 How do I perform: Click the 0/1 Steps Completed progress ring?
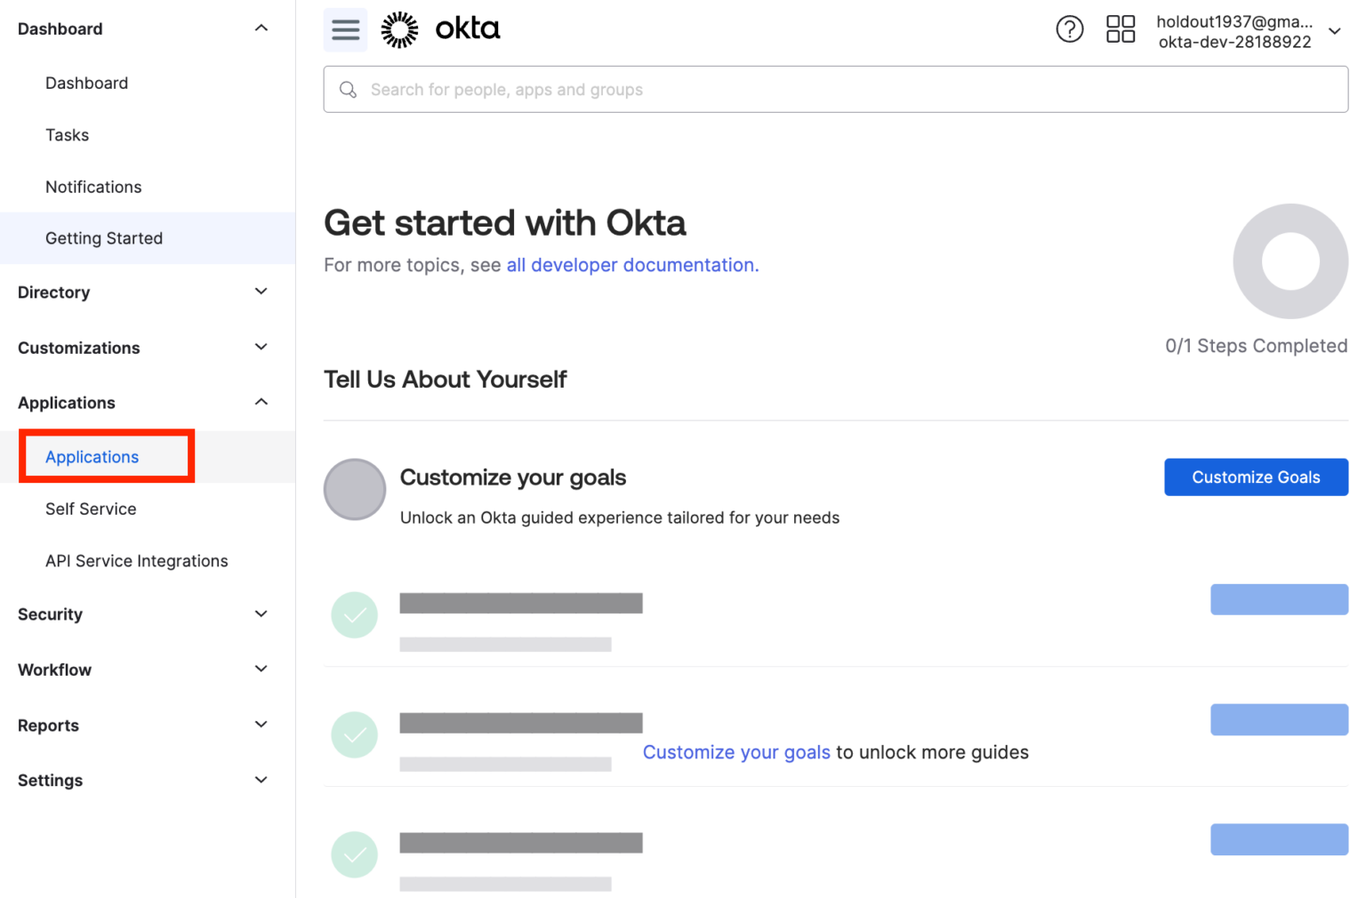point(1290,261)
